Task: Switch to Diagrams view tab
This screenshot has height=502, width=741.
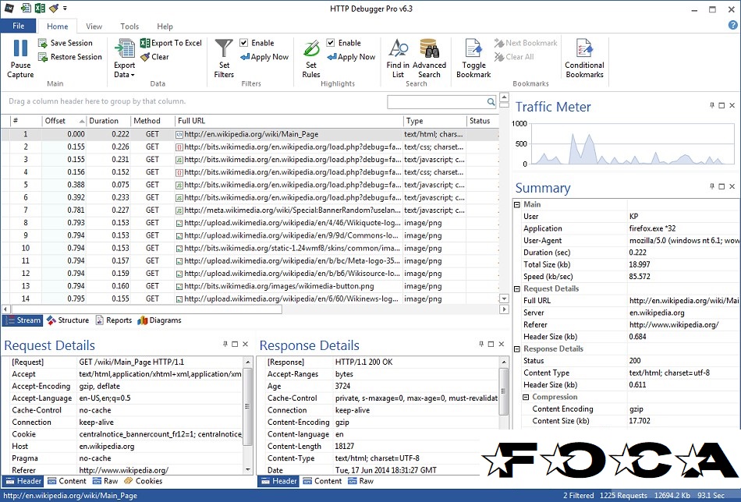Action: click(159, 320)
